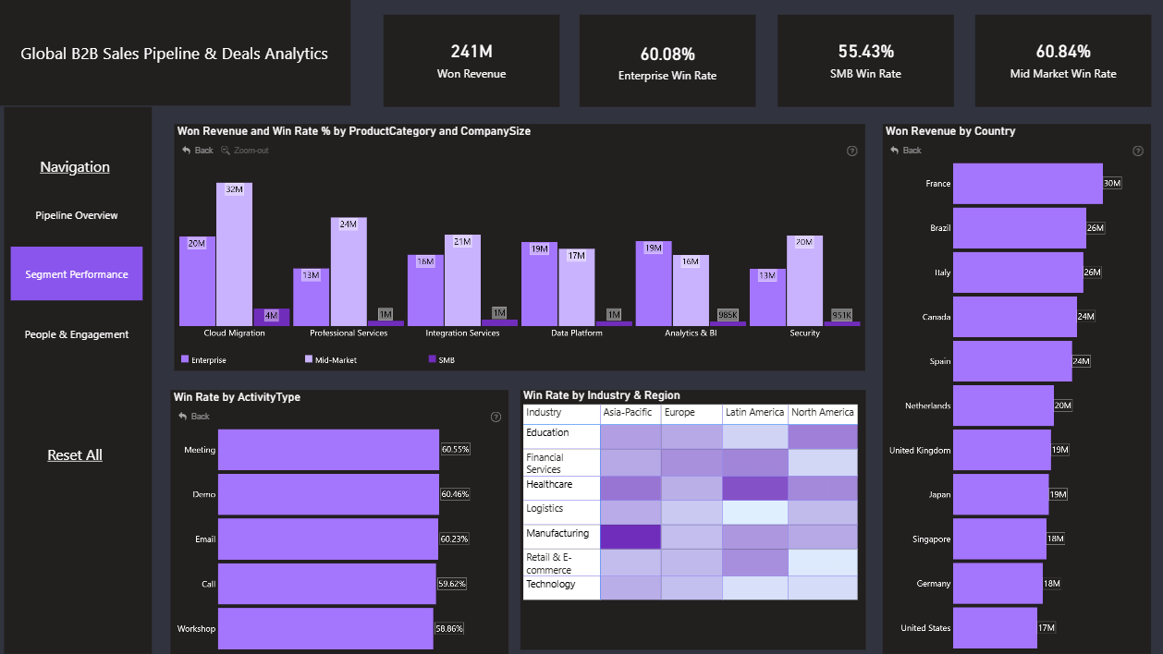
Task: Click North America column header in matrix
Action: pos(823,413)
